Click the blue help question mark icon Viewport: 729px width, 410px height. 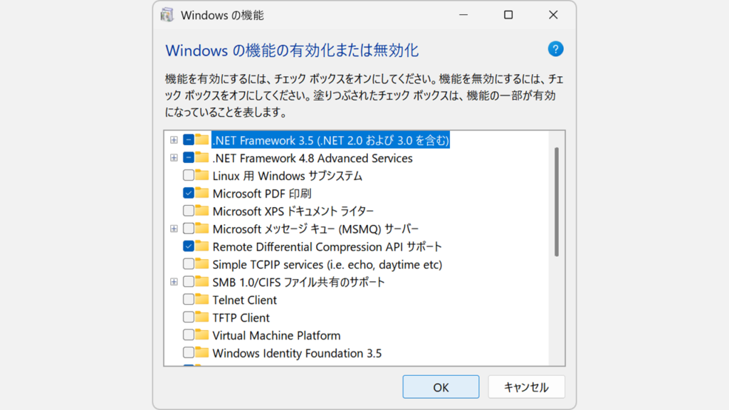tap(555, 49)
